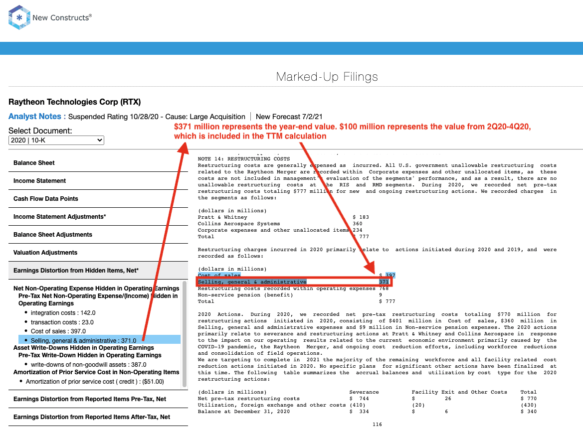
Task: Click the Collins Aerospace Systems row
Action: pyautogui.click(x=280, y=224)
